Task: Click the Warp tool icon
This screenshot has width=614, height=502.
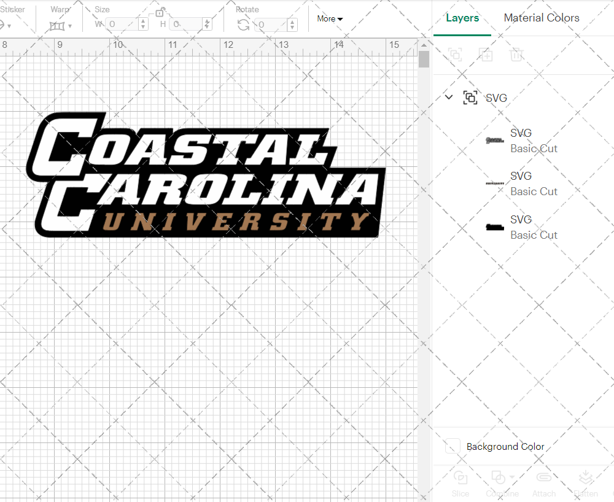Action: coord(58,25)
